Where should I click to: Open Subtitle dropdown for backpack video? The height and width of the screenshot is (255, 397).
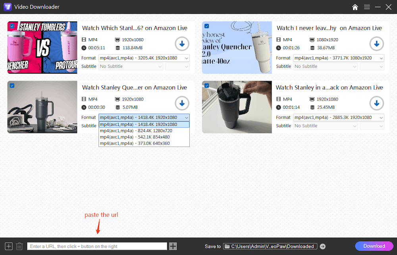tap(326, 126)
